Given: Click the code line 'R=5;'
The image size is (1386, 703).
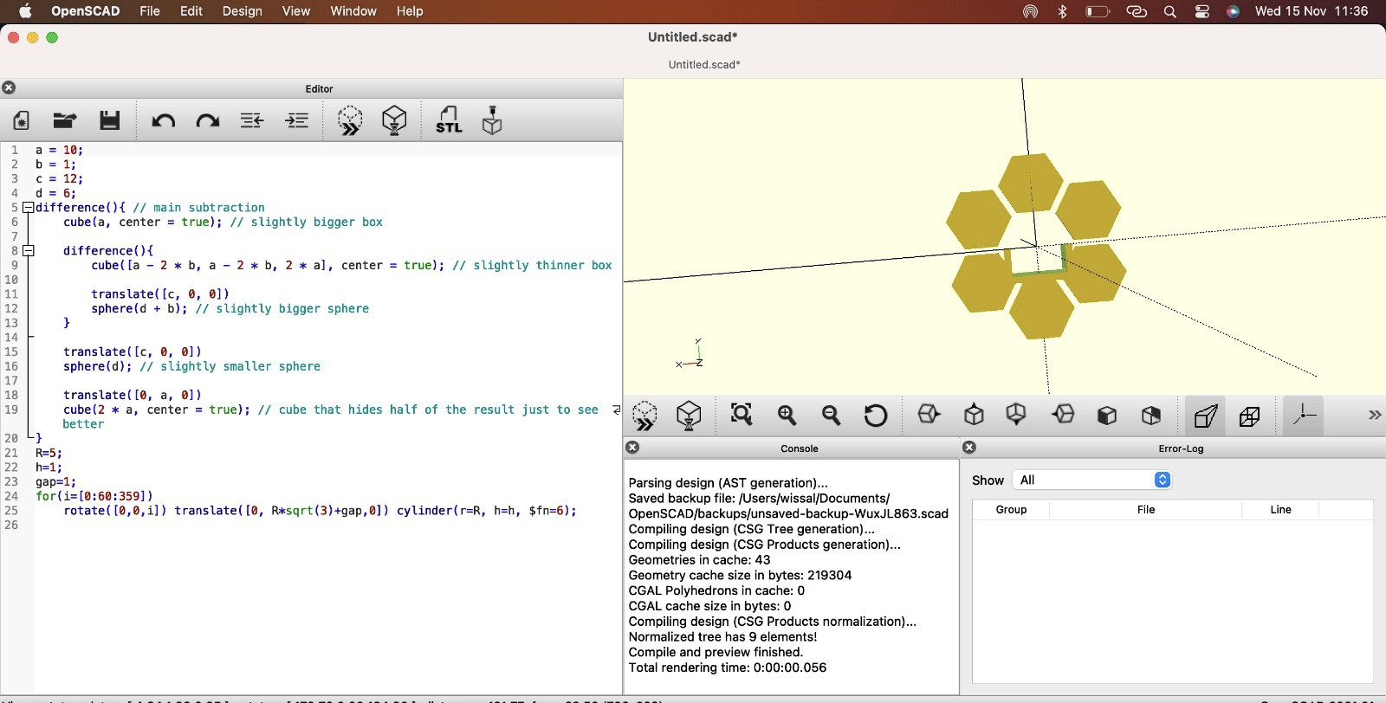Looking at the screenshot, I should (x=49, y=453).
